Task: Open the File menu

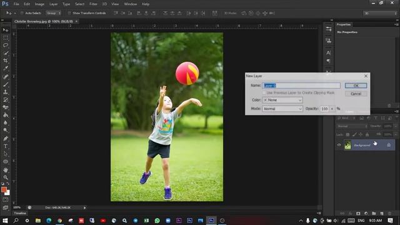Action: [16, 4]
